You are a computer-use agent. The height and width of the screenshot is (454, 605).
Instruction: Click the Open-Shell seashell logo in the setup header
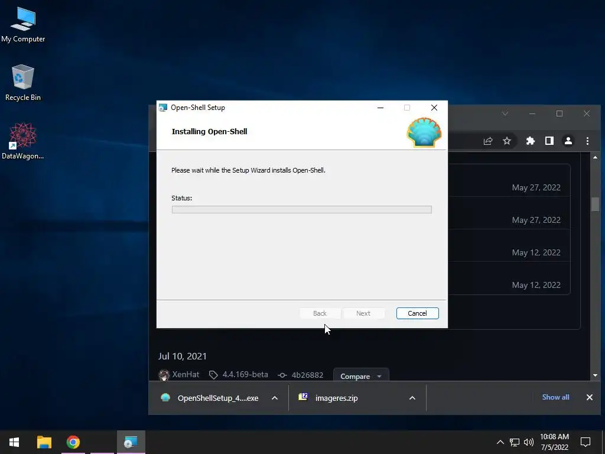[x=424, y=132]
